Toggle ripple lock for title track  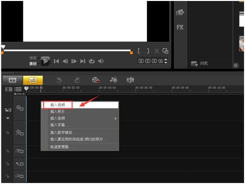[x=7, y=151]
